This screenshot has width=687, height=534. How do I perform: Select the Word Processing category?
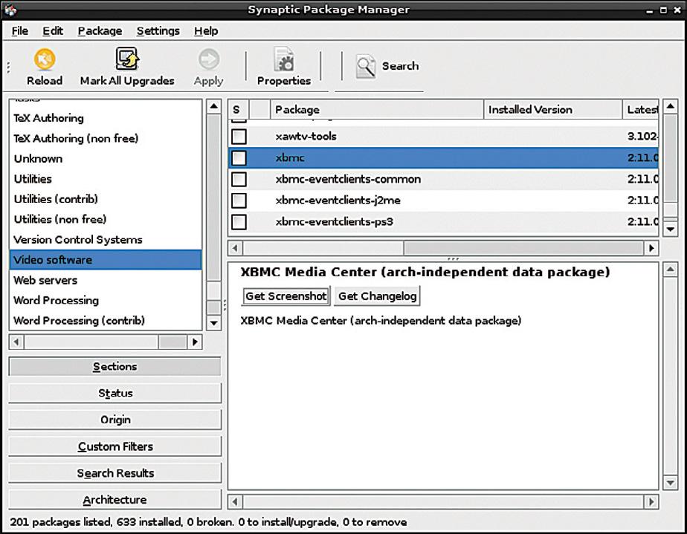point(105,300)
